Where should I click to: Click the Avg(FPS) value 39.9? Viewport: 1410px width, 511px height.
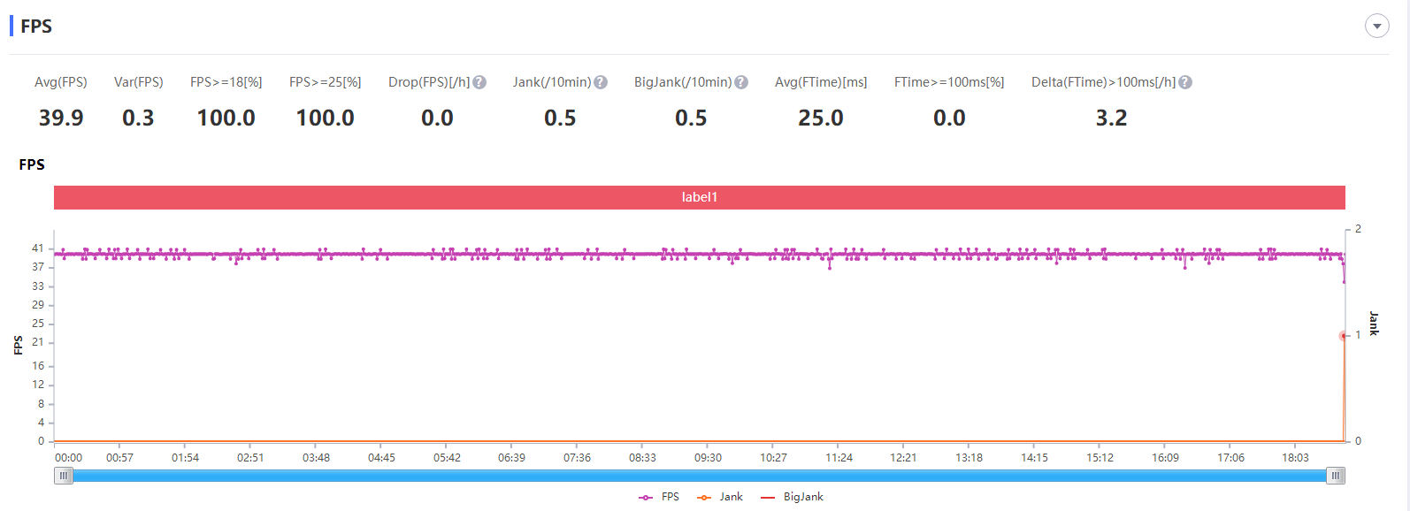tap(61, 118)
